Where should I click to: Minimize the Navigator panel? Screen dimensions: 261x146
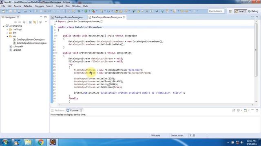coord(41,17)
